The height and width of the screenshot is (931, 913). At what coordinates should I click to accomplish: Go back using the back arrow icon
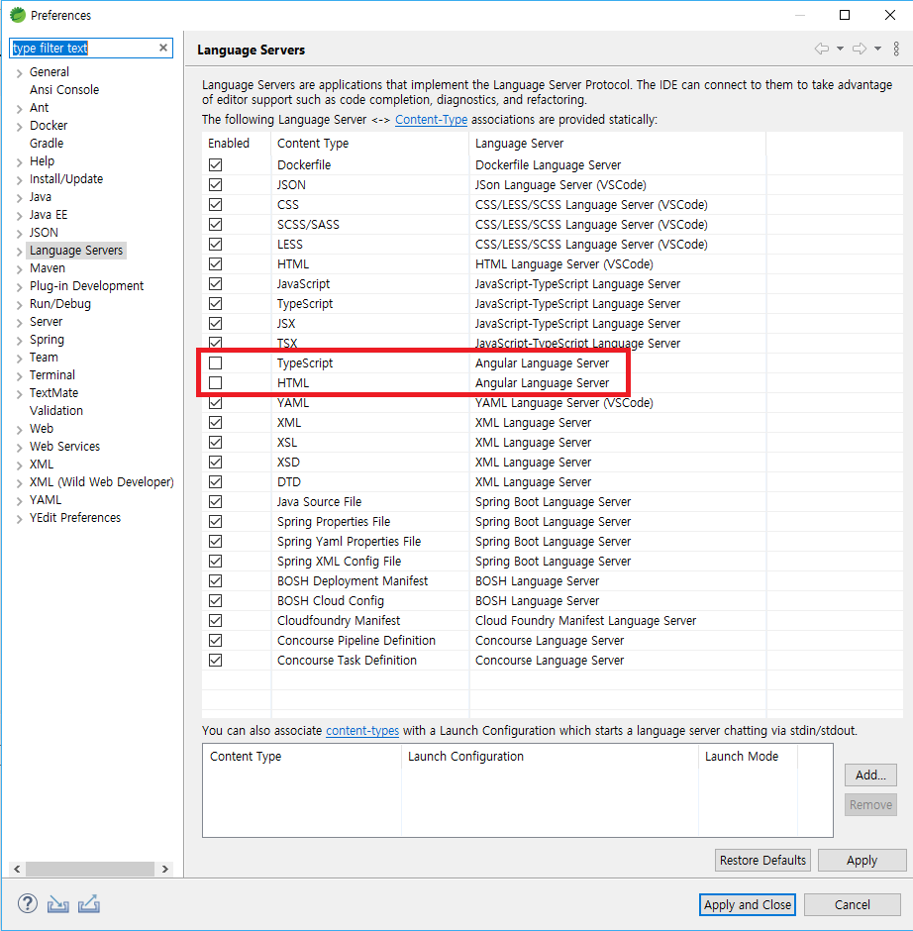tap(822, 49)
